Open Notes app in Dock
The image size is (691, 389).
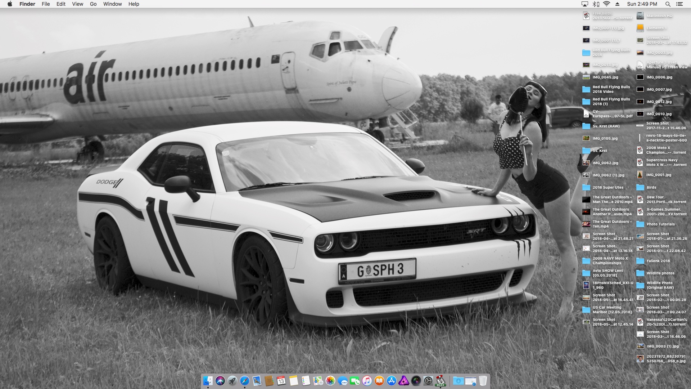294,381
